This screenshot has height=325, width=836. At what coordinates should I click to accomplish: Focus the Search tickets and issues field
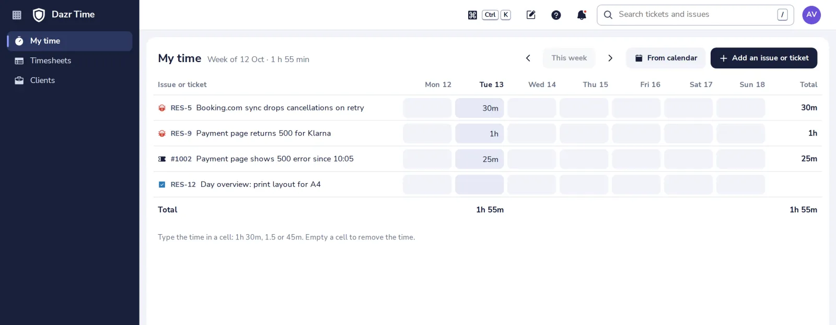695,15
